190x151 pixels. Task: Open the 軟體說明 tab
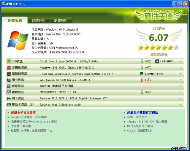61,20
